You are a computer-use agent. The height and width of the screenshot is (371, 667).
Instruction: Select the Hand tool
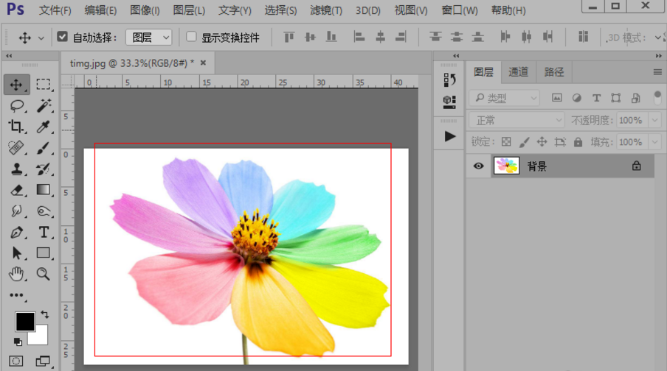coord(17,275)
